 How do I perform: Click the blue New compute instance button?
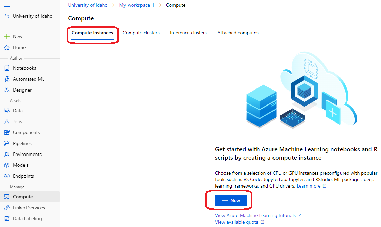point(231,200)
